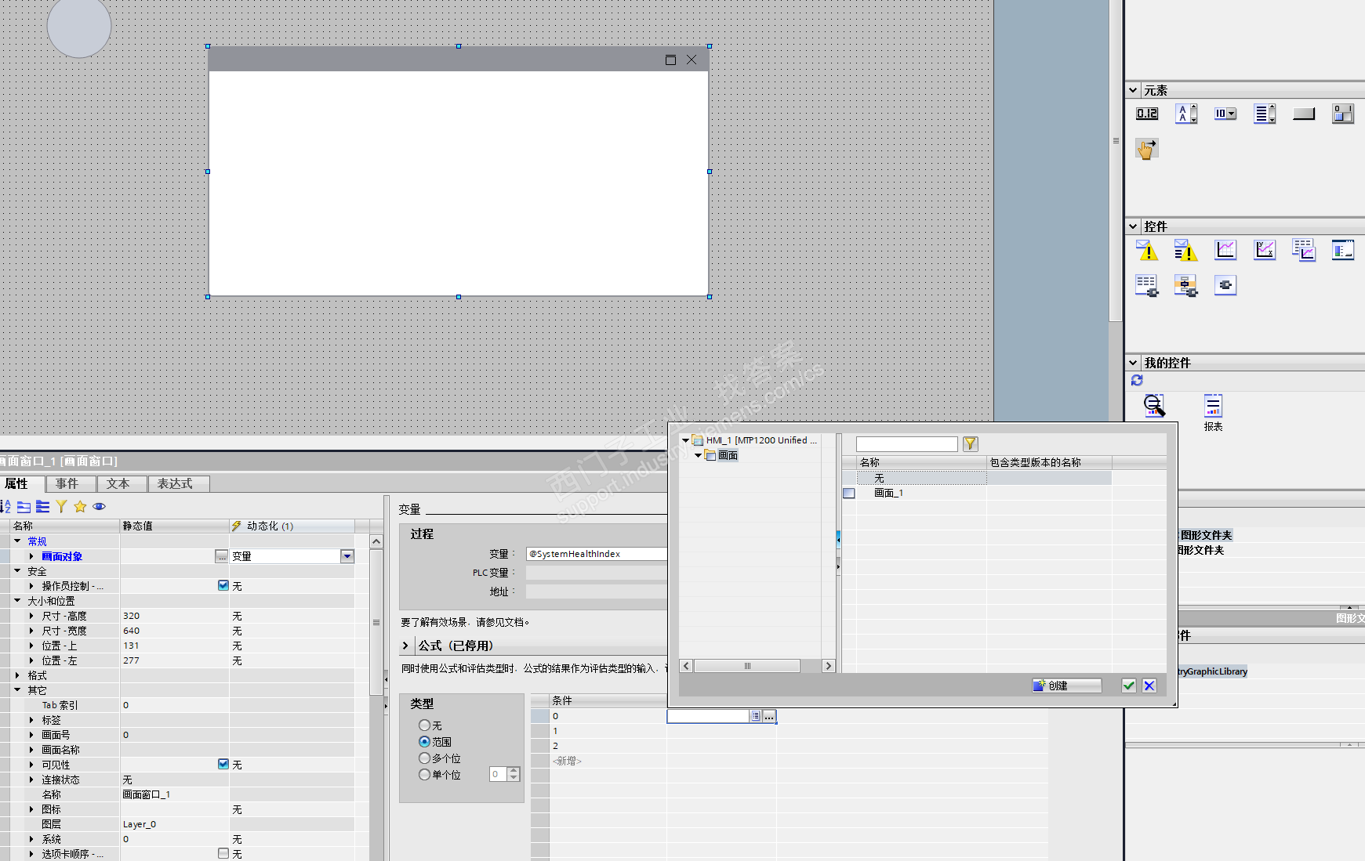Pick the list box element in toolbox
Screen dimensions: 1365x861
pos(1265,114)
